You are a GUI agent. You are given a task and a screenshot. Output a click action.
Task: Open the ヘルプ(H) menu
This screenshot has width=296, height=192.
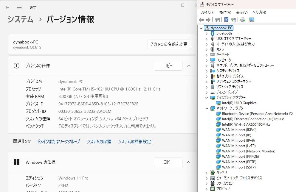pos(259,13)
